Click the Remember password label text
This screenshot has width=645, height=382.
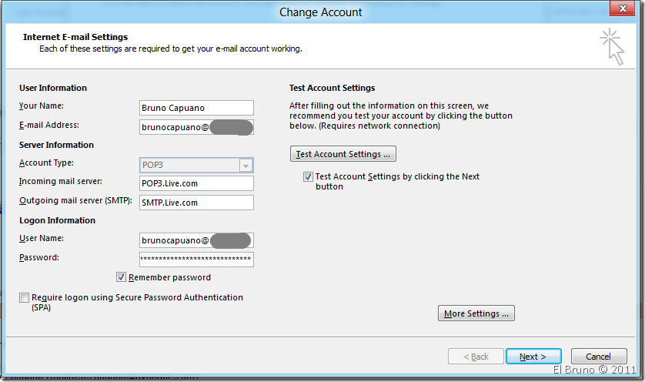(x=169, y=277)
